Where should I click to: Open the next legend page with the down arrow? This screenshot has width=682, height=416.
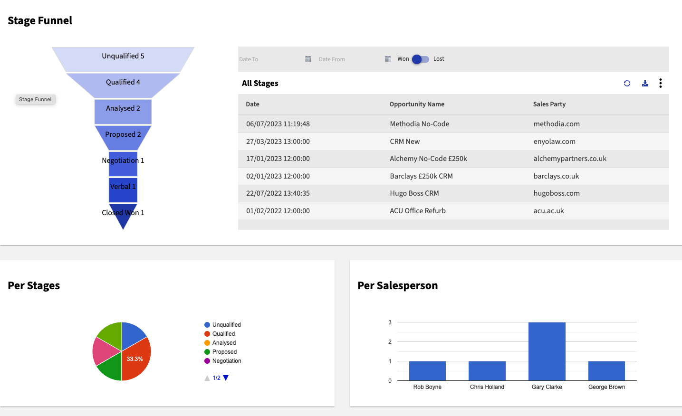click(x=225, y=378)
